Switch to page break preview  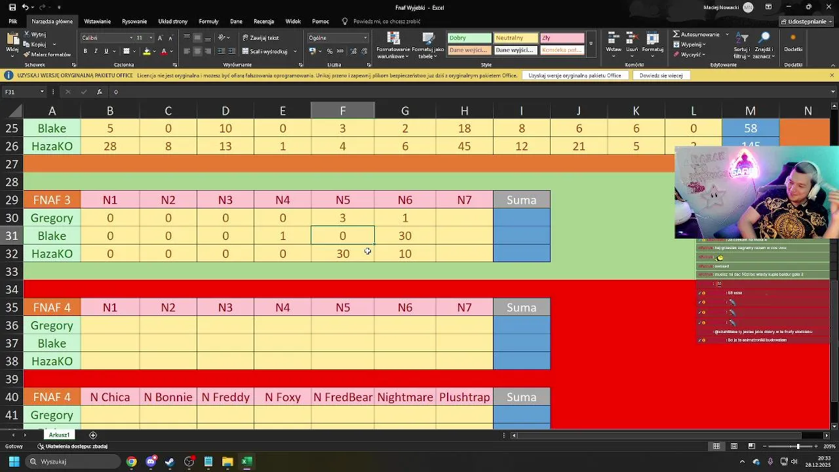(751, 446)
